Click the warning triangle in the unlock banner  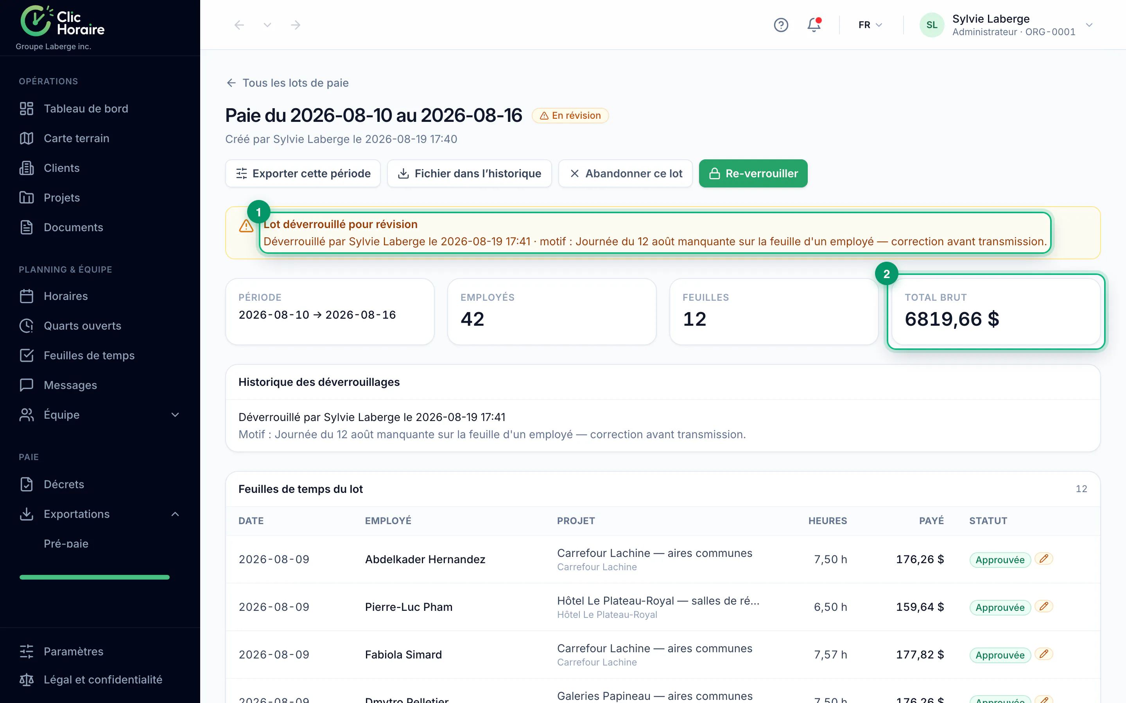[246, 226]
